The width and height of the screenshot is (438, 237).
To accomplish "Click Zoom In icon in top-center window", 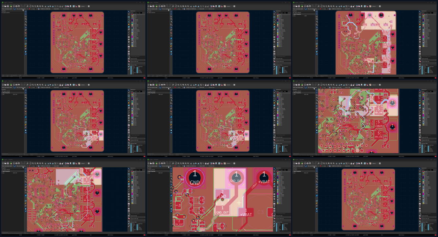I will (x=178, y=6).
